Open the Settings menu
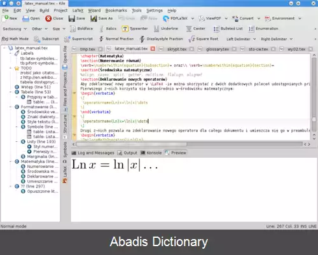Viewport: 318px width, 255px height. click(x=155, y=11)
